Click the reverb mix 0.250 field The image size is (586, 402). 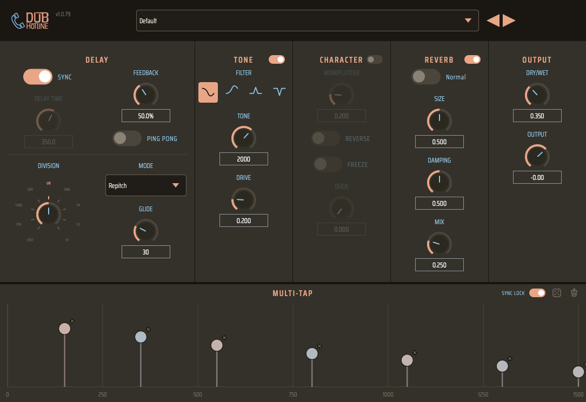click(439, 265)
